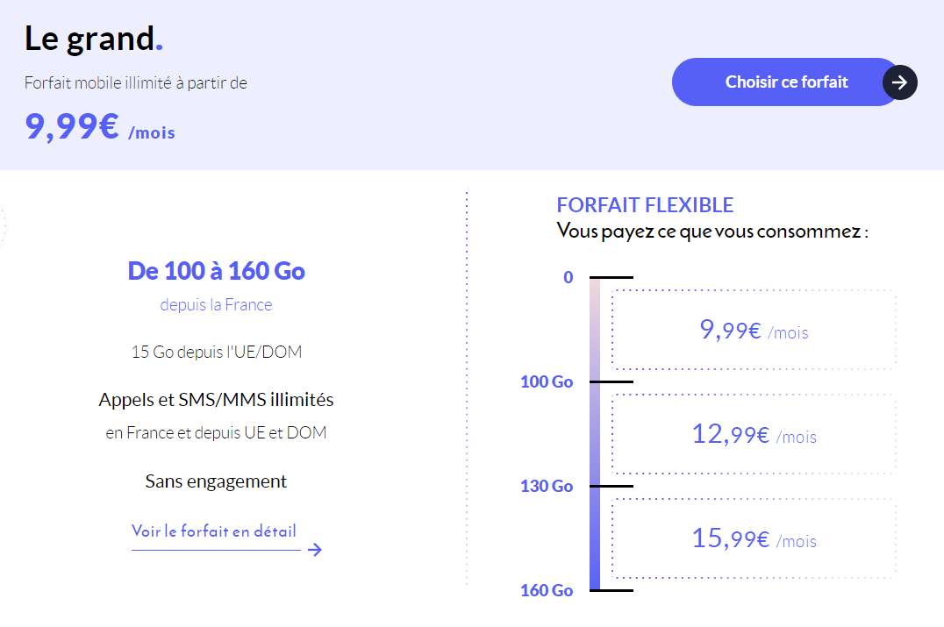
Task: Click the 0 marker on the usage scale
Action: [x=569, y=278]
